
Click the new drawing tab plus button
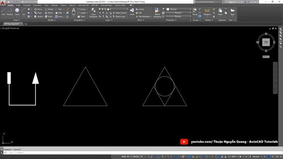pos(26,24)
